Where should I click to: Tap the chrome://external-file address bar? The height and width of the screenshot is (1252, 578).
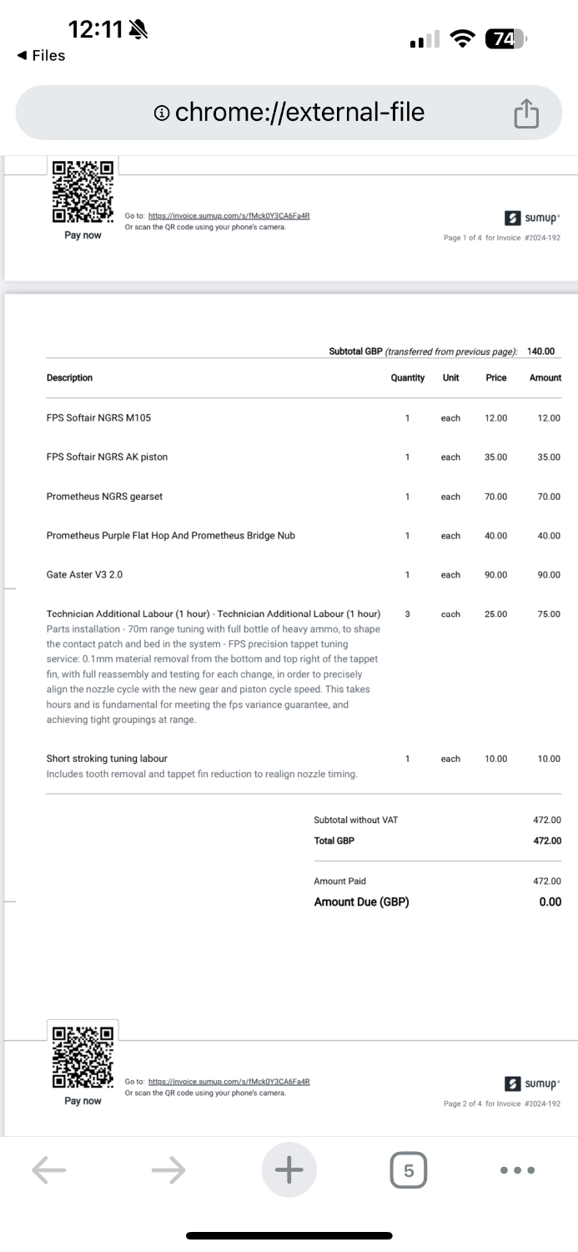[x=290, y=113]
